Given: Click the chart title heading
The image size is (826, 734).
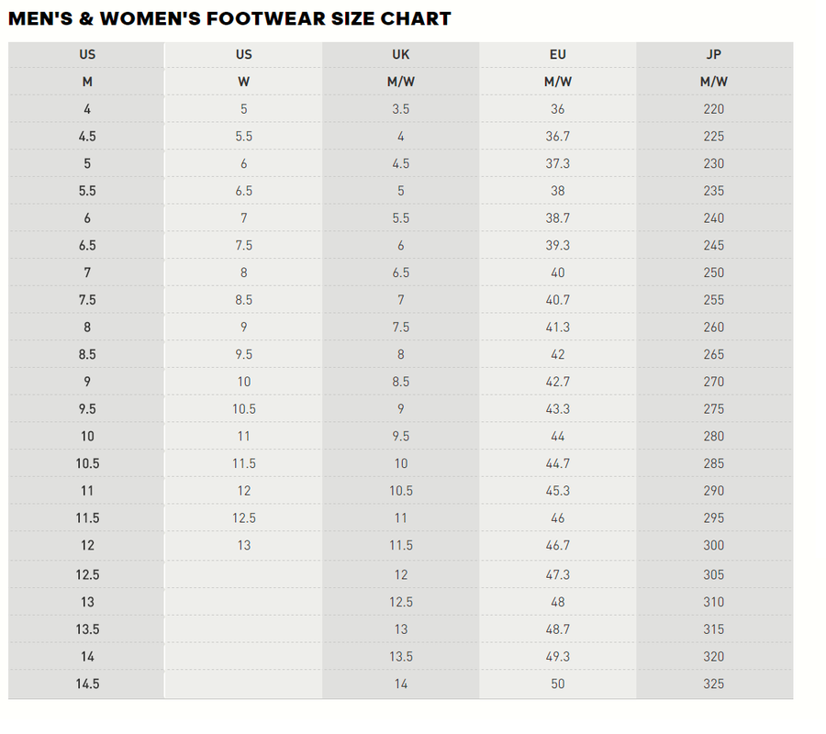Looking at the screenshot, I should click(x=229, y=18).
